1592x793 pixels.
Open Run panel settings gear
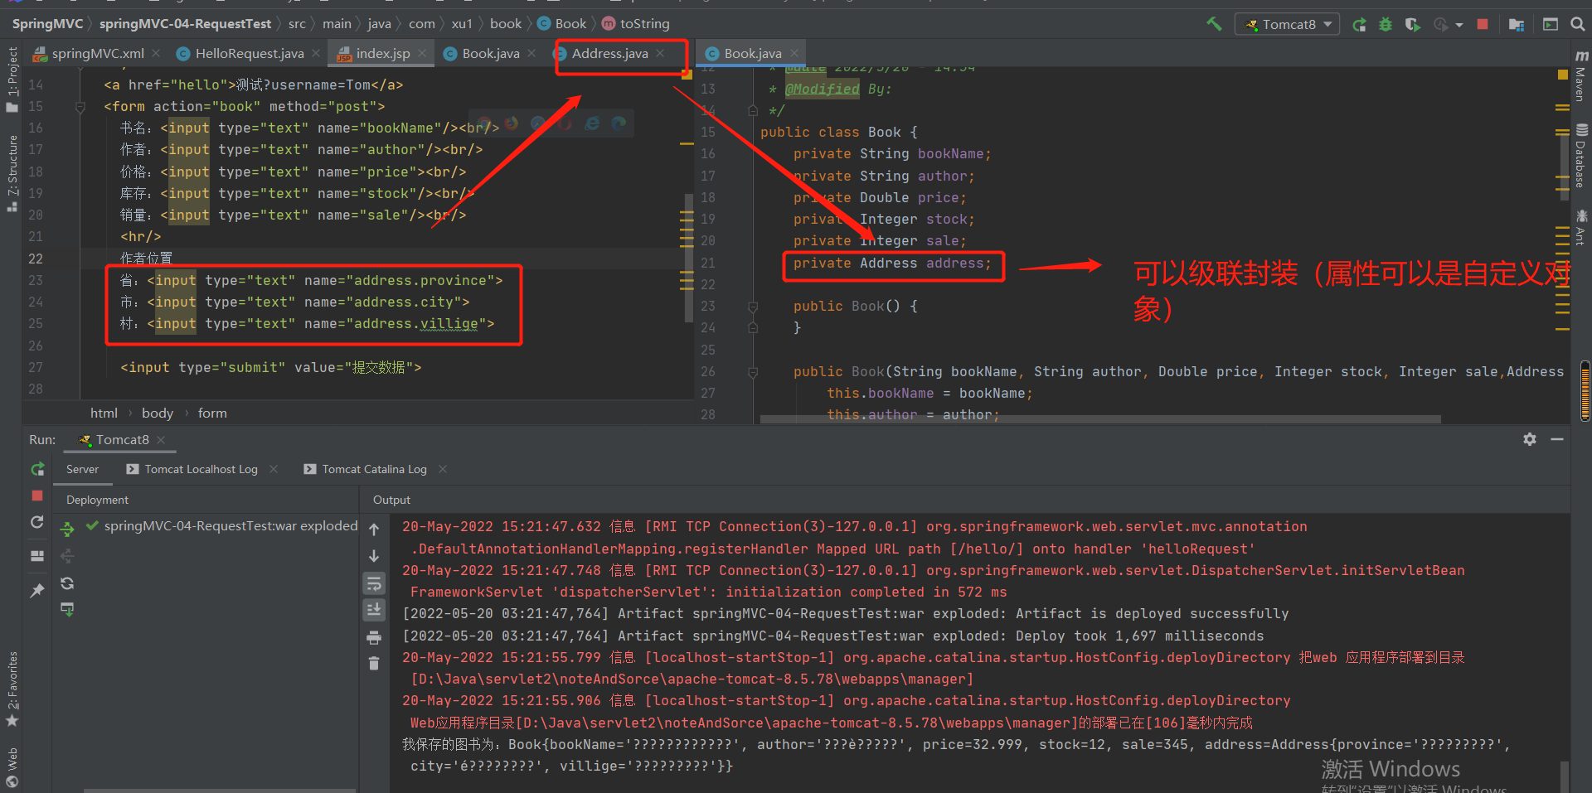click(1530, 439)
